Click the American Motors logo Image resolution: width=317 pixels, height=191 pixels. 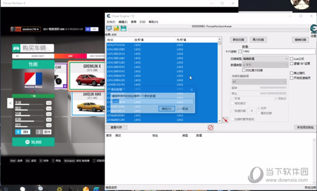coord(33,80)
